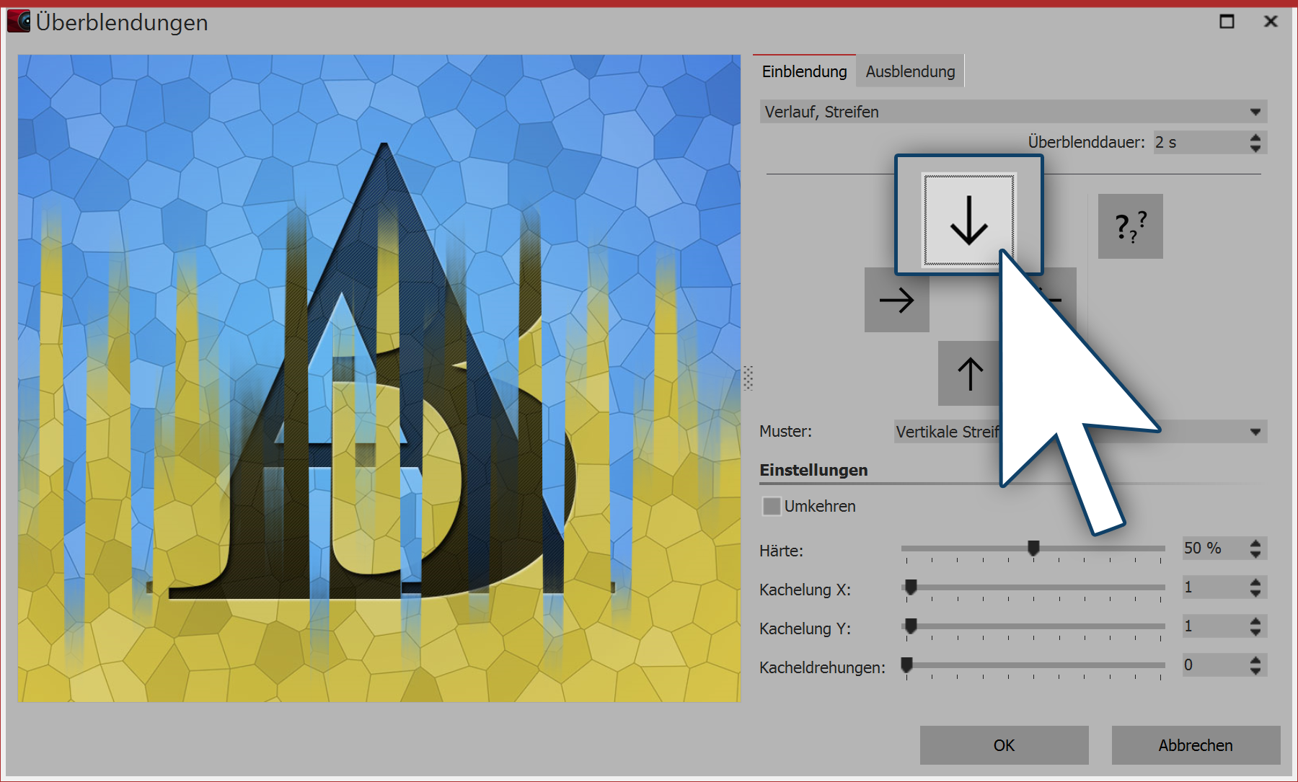The image size is (1298, 782).
Task: Select the rightward direction arrow button
Action: [896, 300]
